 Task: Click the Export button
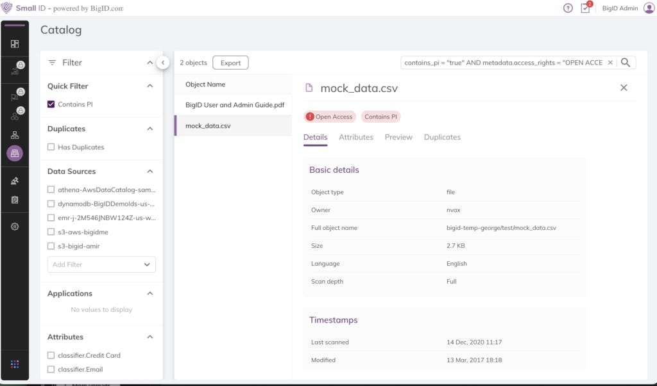(230, 63)
